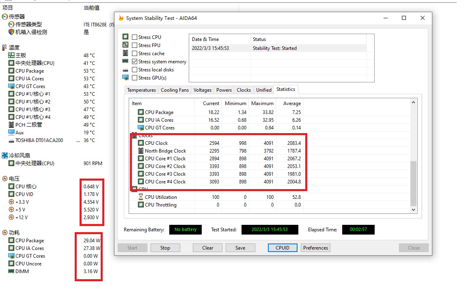Image resolution: width=466 pixels, height=293 pixels.
Task: Click the shield icon for chassis intrusion
Action: click(x=11, y=32)
